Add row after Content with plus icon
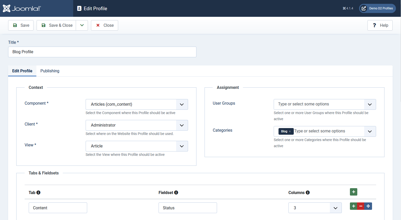 [353, 206]
